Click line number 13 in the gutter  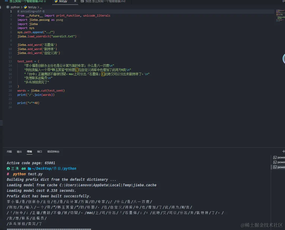point(10,61)
